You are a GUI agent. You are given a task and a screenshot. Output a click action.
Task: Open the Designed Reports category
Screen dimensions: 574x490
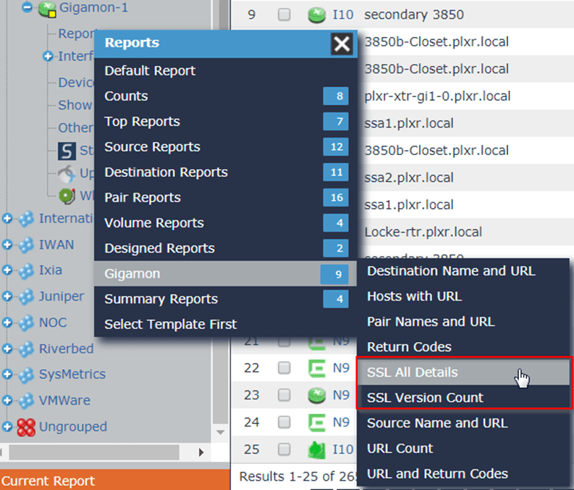tap(226, 248)
